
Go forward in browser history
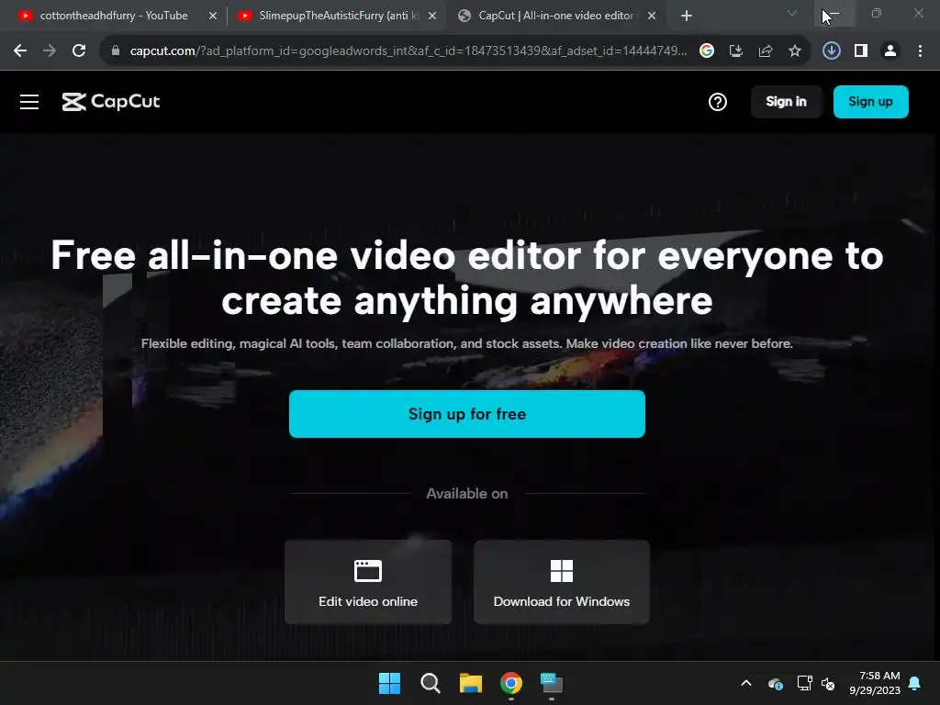(50, 51)
